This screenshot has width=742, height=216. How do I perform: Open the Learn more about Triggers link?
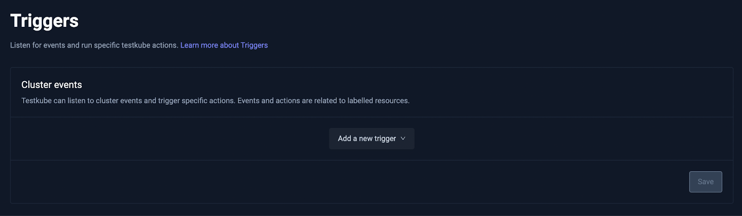[x=224, y=45]
